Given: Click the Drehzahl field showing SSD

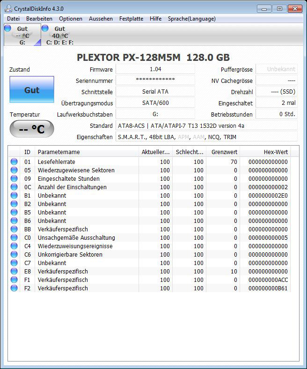Looking at the screenshot, I should pyautogui.click(x=277, y=91).
